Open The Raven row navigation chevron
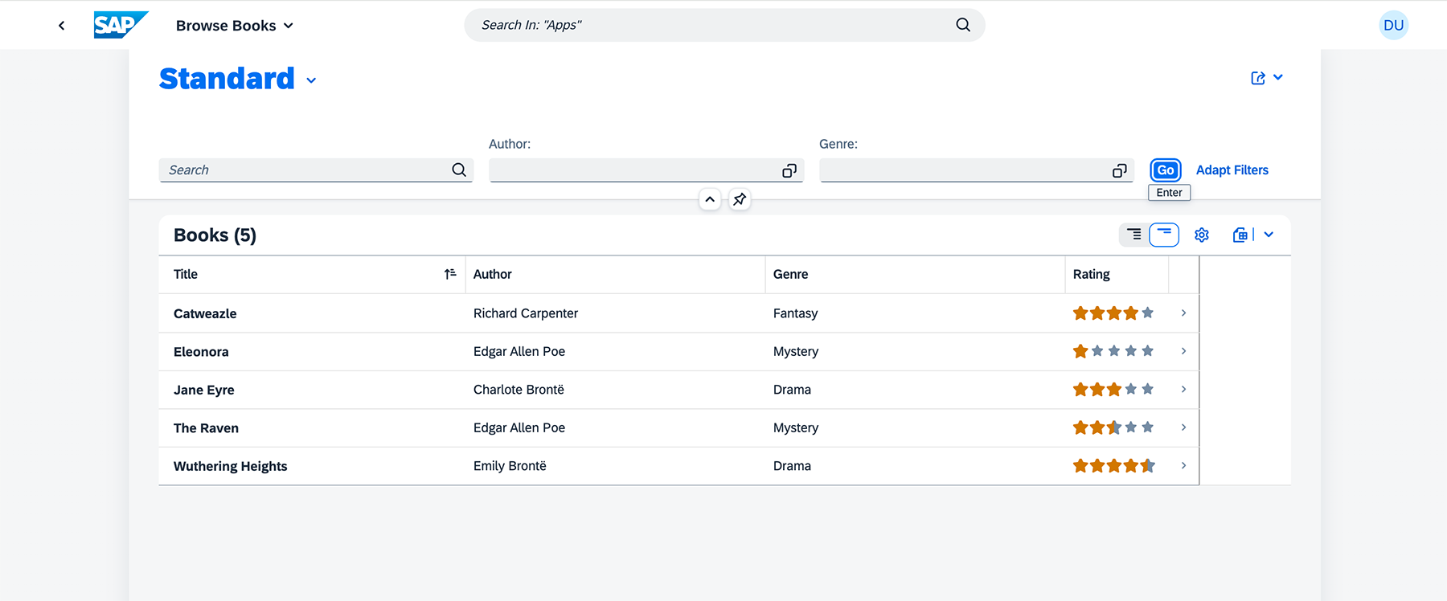The width and height of the screenshot is (1447, 601). coord(1183,427)
